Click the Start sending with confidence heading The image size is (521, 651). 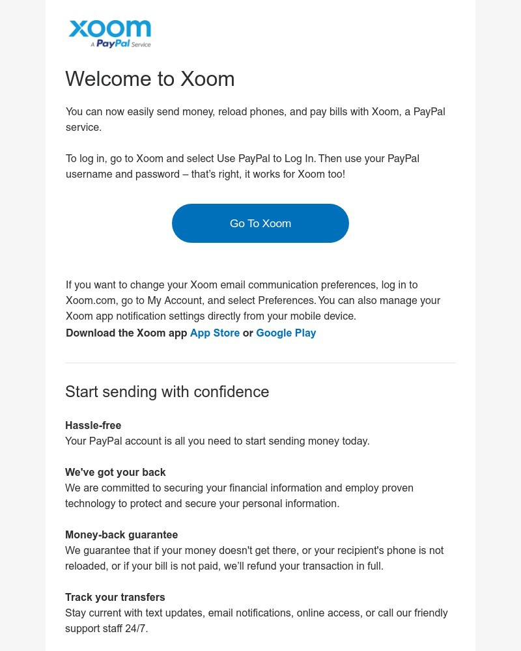(167, 391)
